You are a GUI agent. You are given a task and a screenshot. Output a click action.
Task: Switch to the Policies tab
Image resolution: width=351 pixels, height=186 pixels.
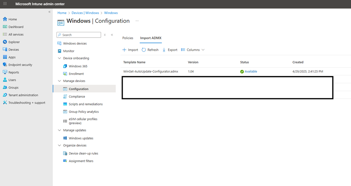[128, 38]
